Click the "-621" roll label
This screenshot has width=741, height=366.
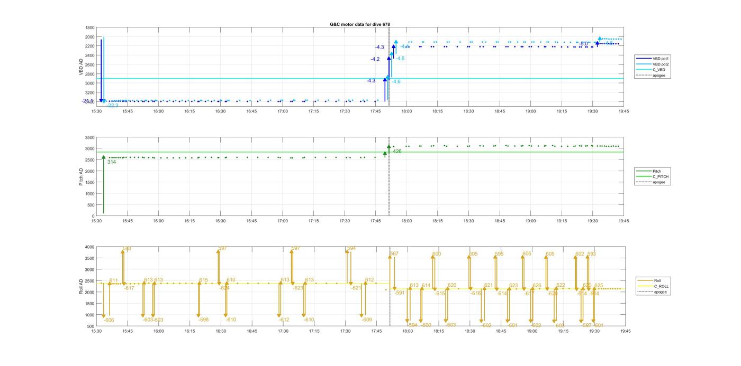pyautogui.click(x=356, y=288)
